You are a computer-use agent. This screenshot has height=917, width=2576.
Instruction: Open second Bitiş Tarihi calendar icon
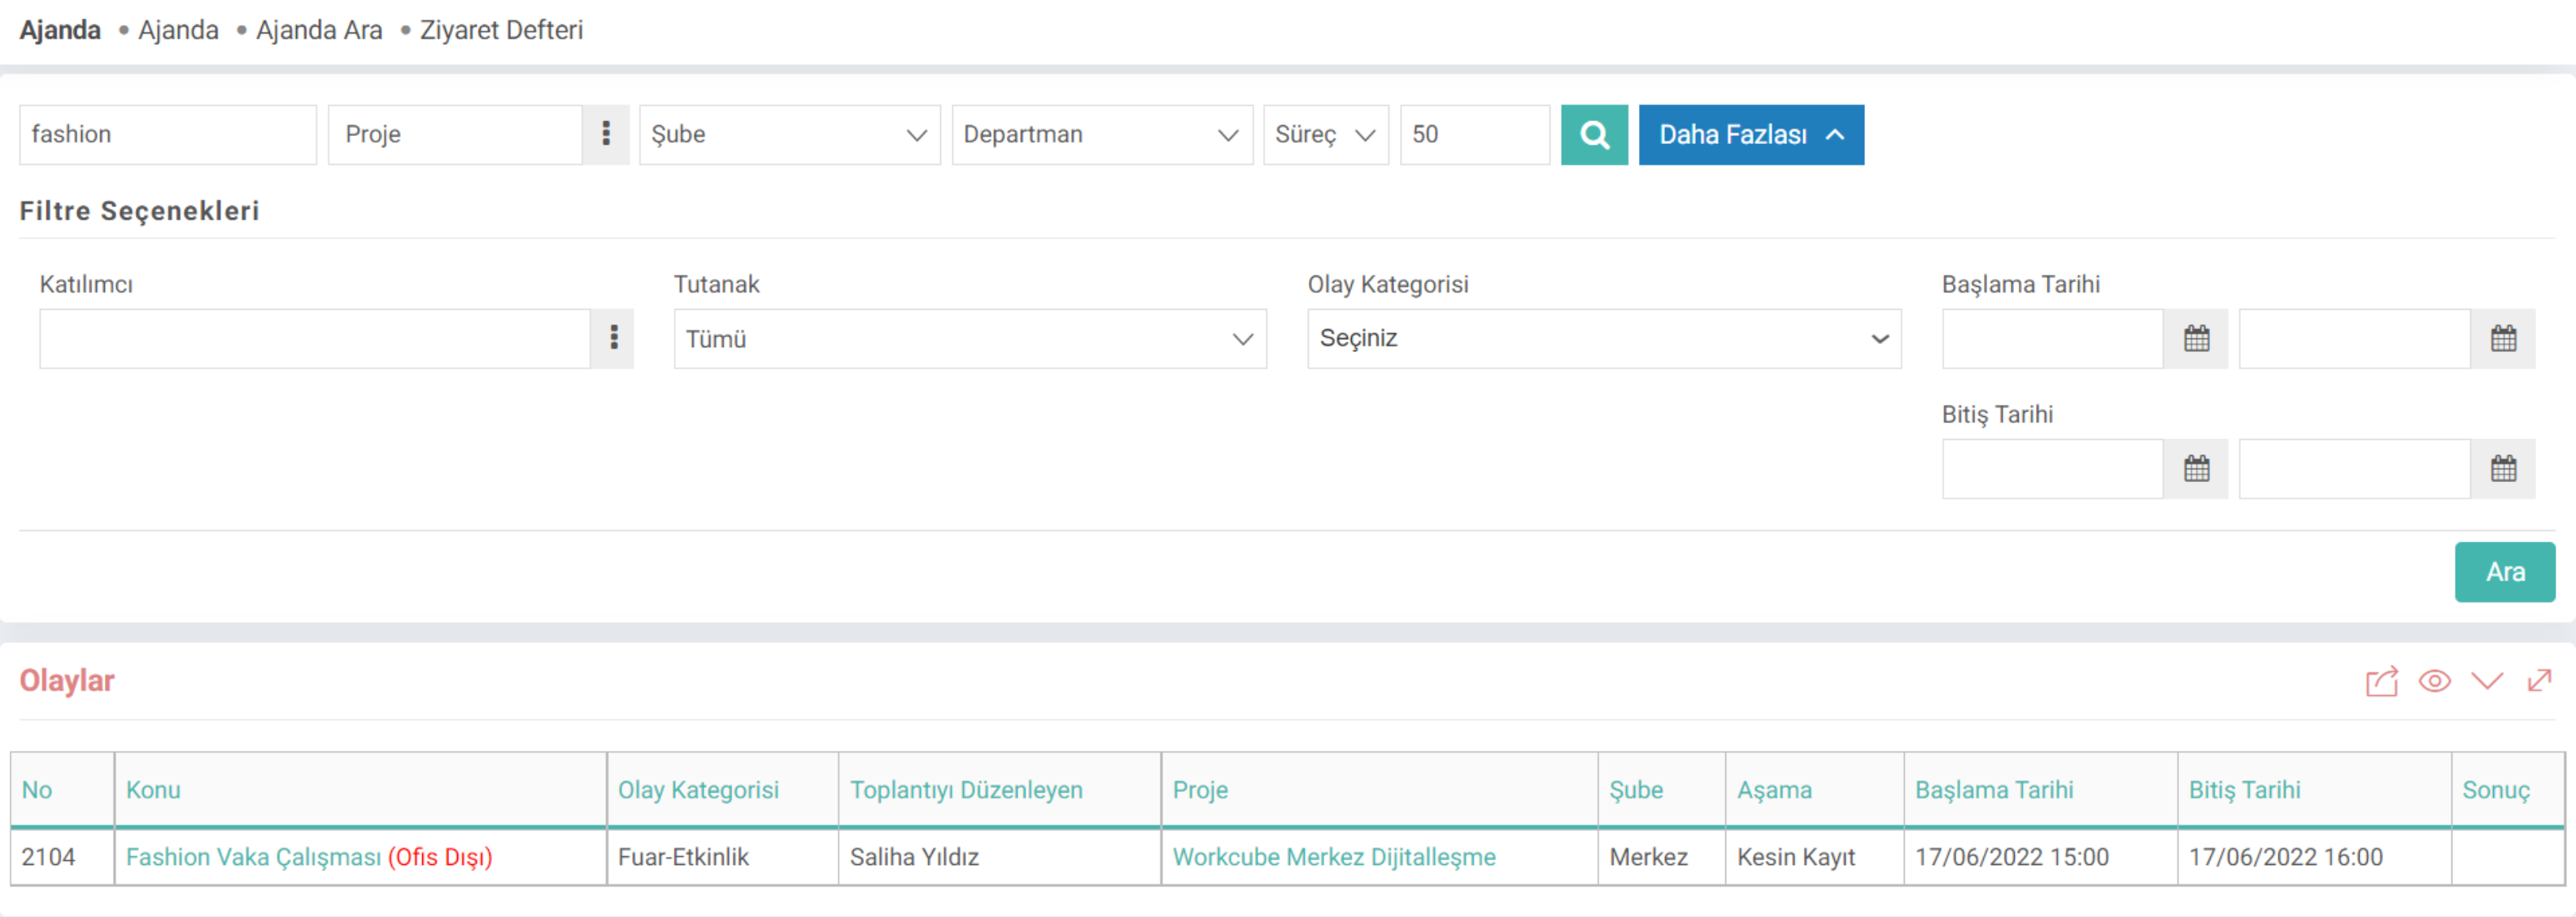click(x=2503, y=468)
